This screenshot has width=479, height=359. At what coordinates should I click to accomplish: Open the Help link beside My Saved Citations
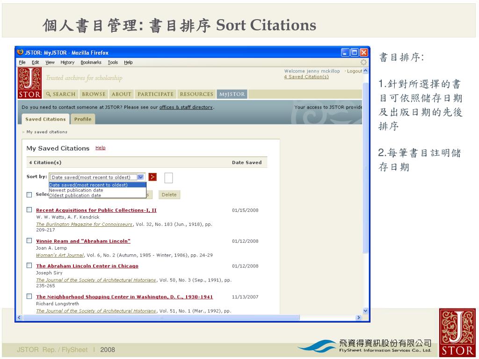pyautogui.click(x=101, y=148)
